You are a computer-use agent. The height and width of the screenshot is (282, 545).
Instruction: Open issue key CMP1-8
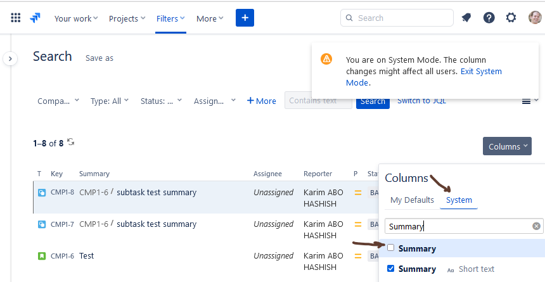[62, 192]
